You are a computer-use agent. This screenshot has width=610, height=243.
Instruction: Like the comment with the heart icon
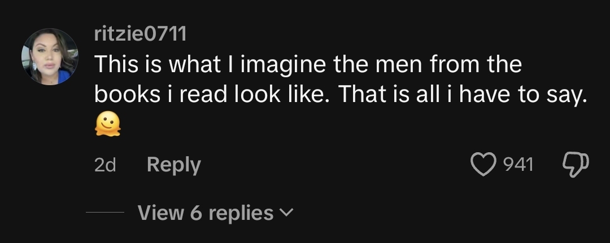pos(483,164)
